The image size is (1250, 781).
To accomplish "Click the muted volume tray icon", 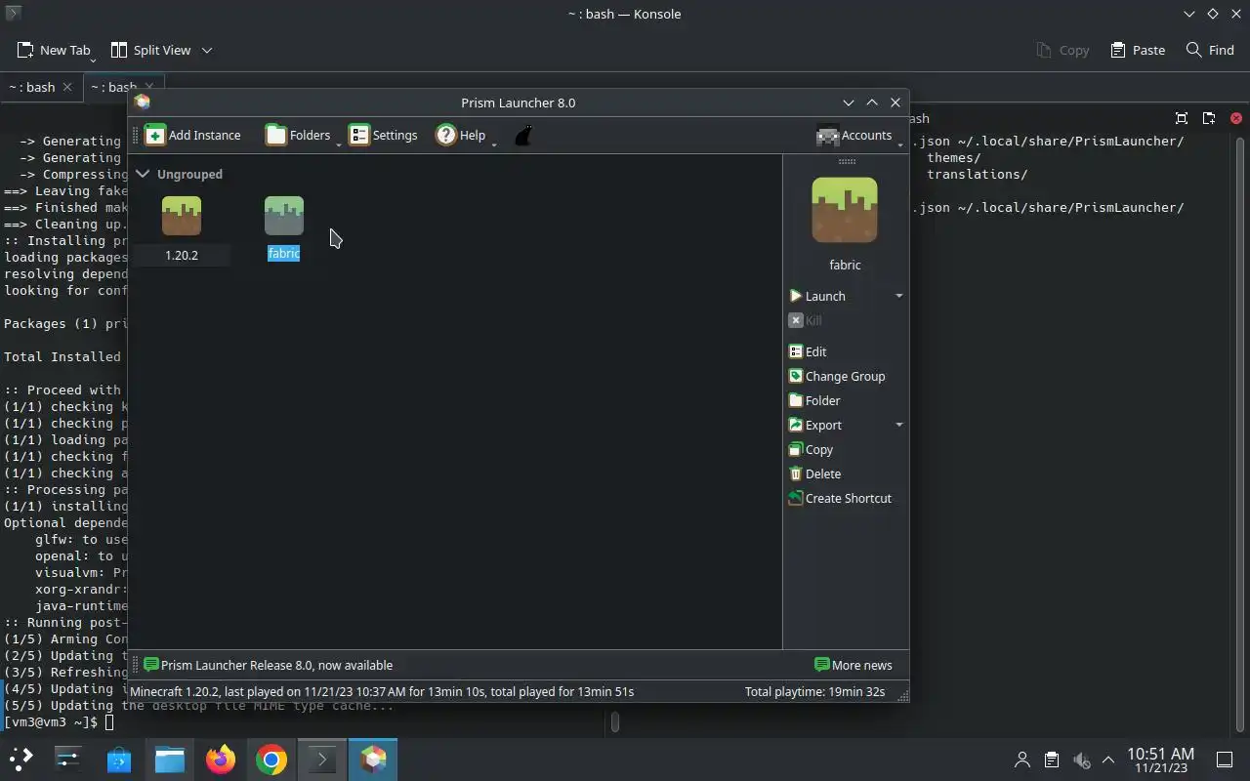I will tap(1081, 760).
